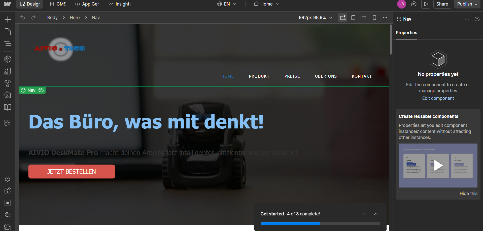This screenshot has width=483, height=231.
Task: Open the Assets image panel
Action: [x=8, y=95]
